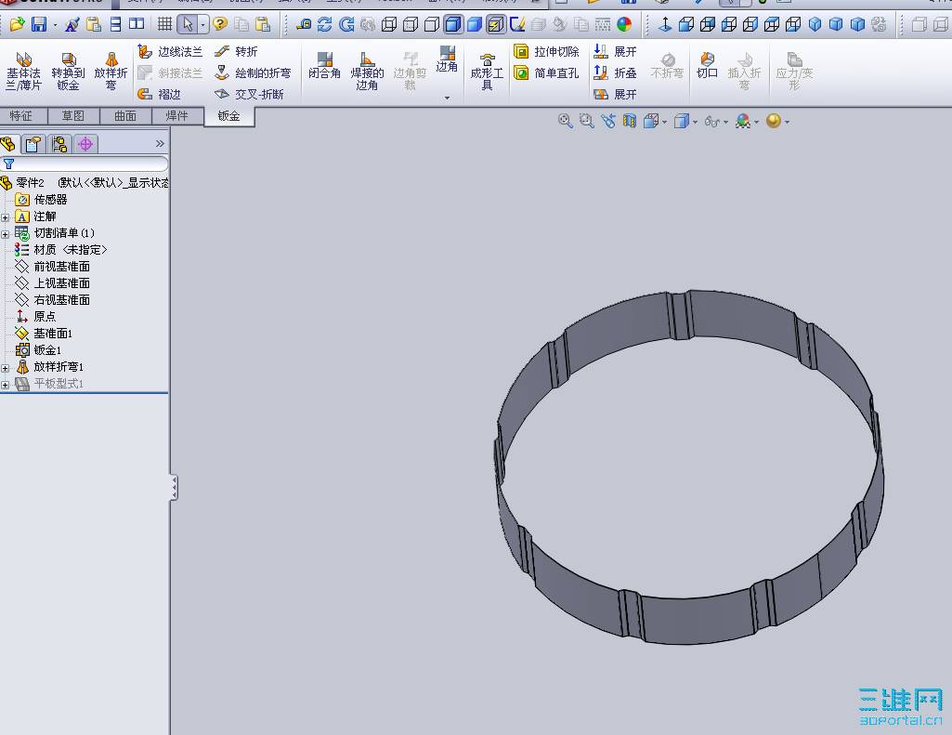
Task: Open ConfigurationManager tab icon
Action: pos(59,144)
